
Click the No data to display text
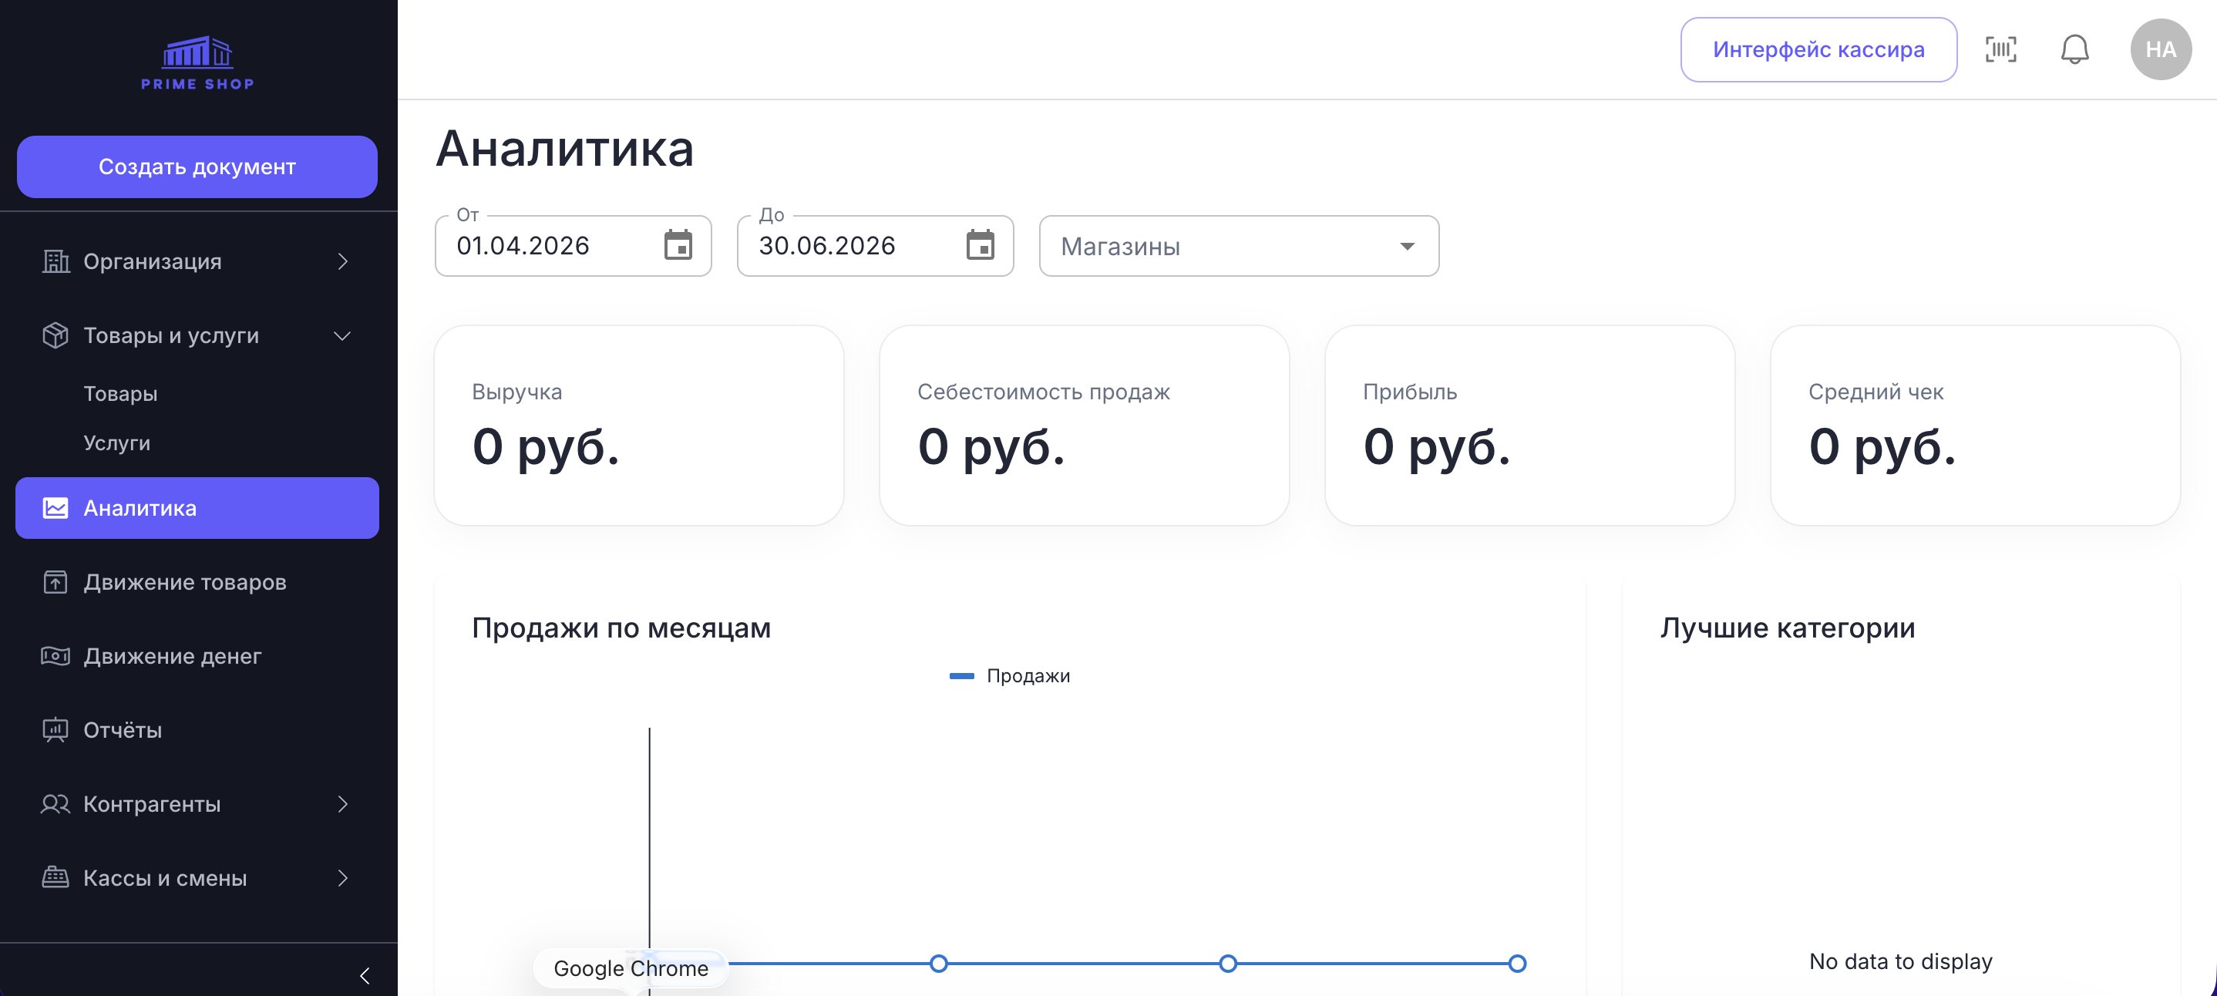coord(1900,961)
